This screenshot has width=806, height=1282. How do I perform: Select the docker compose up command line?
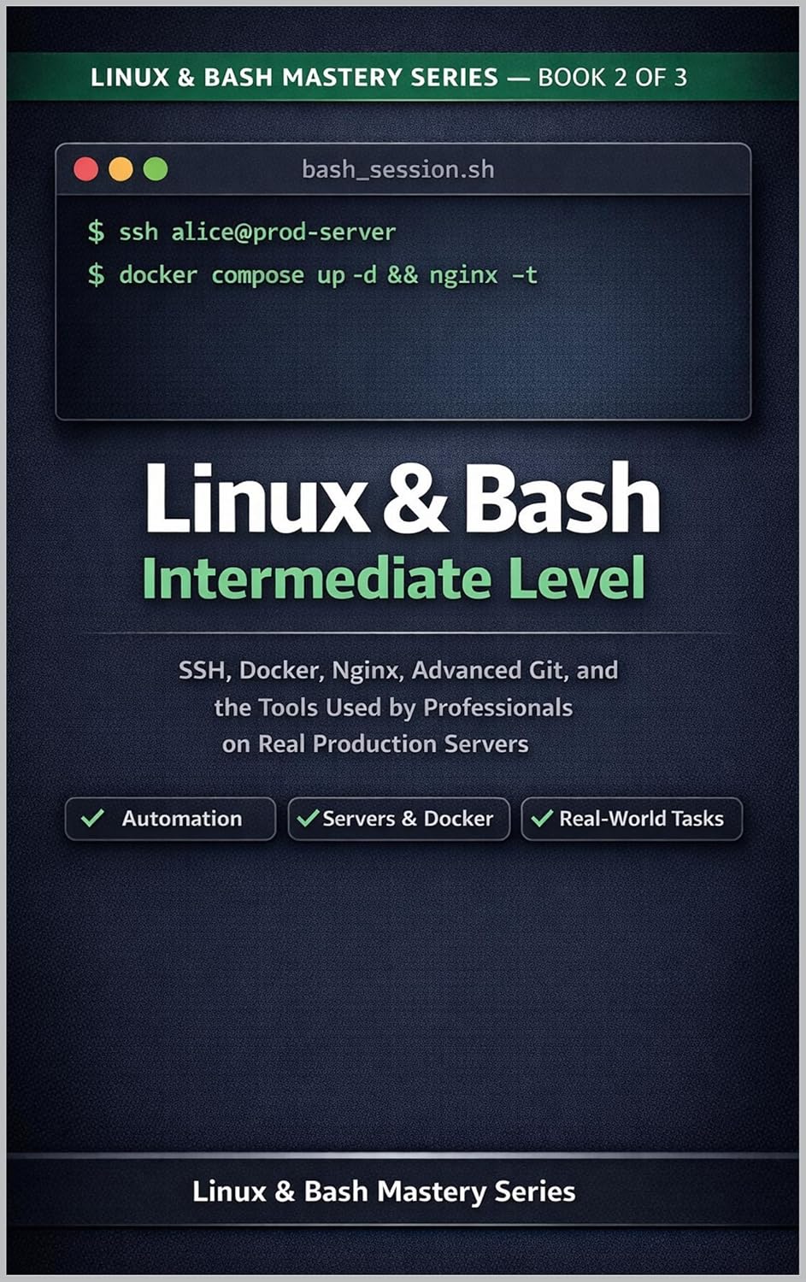pyautogui.click(x=313, y=274)
